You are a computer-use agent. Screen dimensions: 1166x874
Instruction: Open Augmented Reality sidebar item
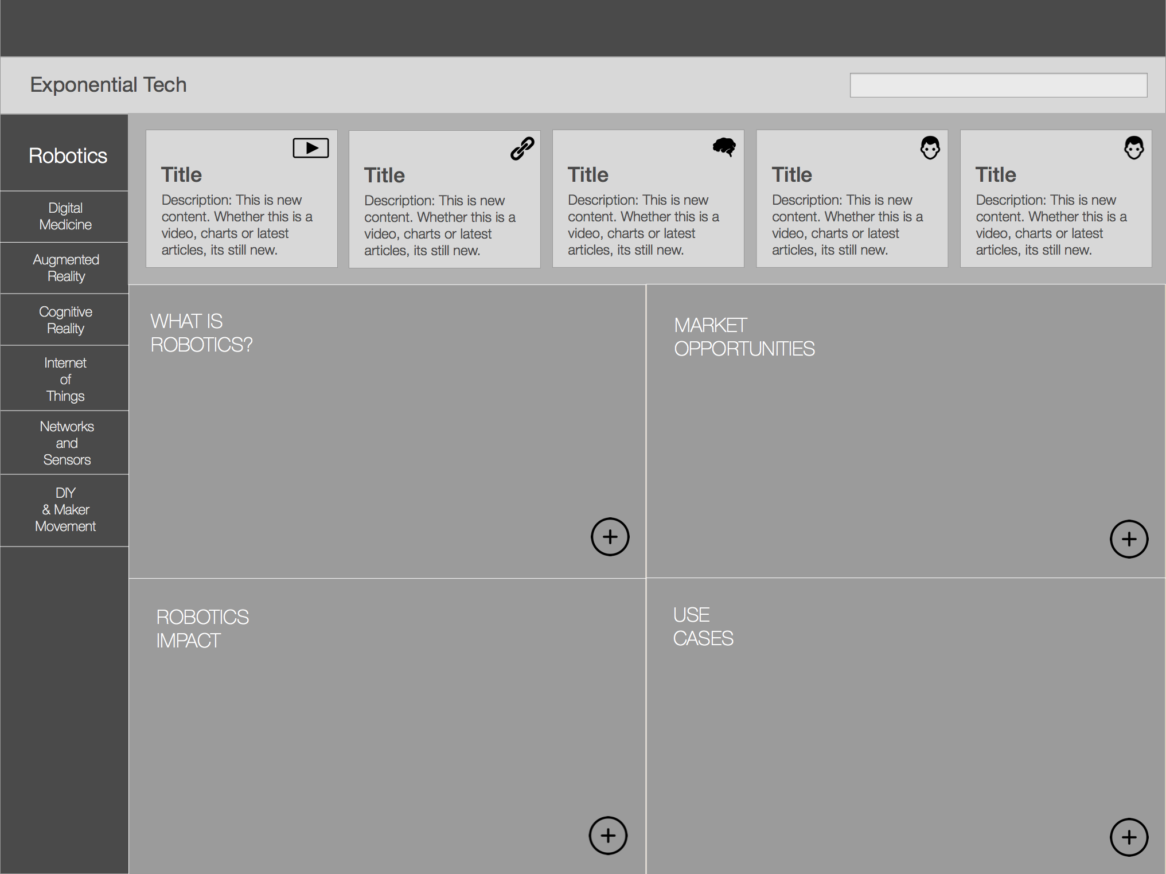(x=64, y=268)
